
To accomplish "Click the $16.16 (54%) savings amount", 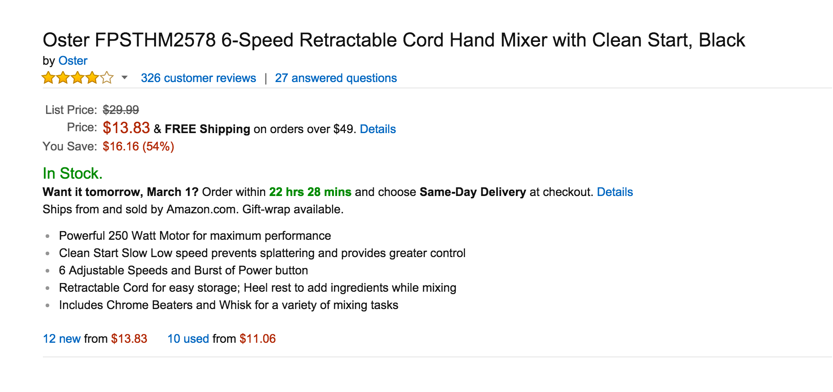I will pyautogui.click(x=138, y=146).
